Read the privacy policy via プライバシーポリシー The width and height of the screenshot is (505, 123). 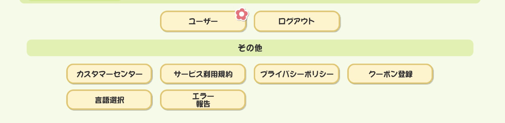297,74
